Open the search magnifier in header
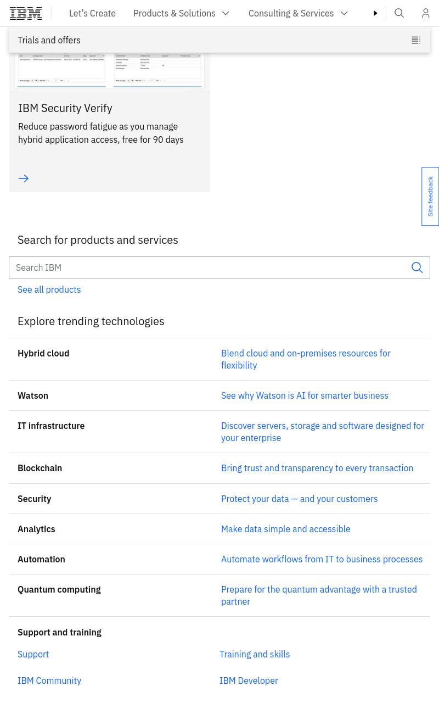This screenshot has width=439, height=703. 399,13
